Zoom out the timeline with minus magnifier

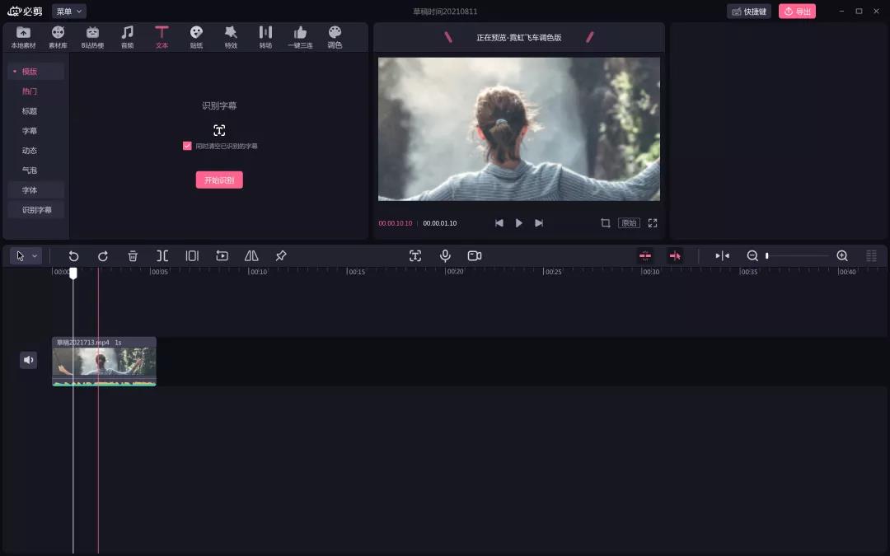pyautogui.click(x=752, y=256)
